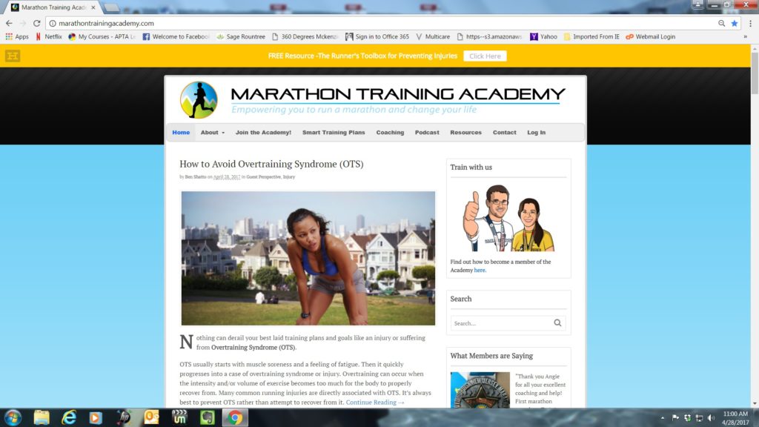This screenshot has width=759, height=427.
Task: Open the Imported From IE bookmarks folder
Action: click(591, 37)
